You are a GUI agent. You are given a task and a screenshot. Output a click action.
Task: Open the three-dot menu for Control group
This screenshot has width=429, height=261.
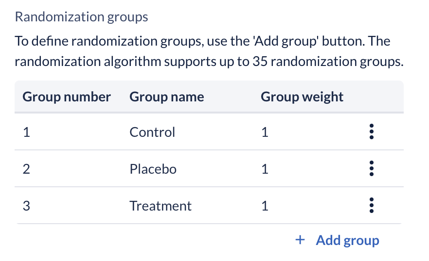click(x=371, y=131)
